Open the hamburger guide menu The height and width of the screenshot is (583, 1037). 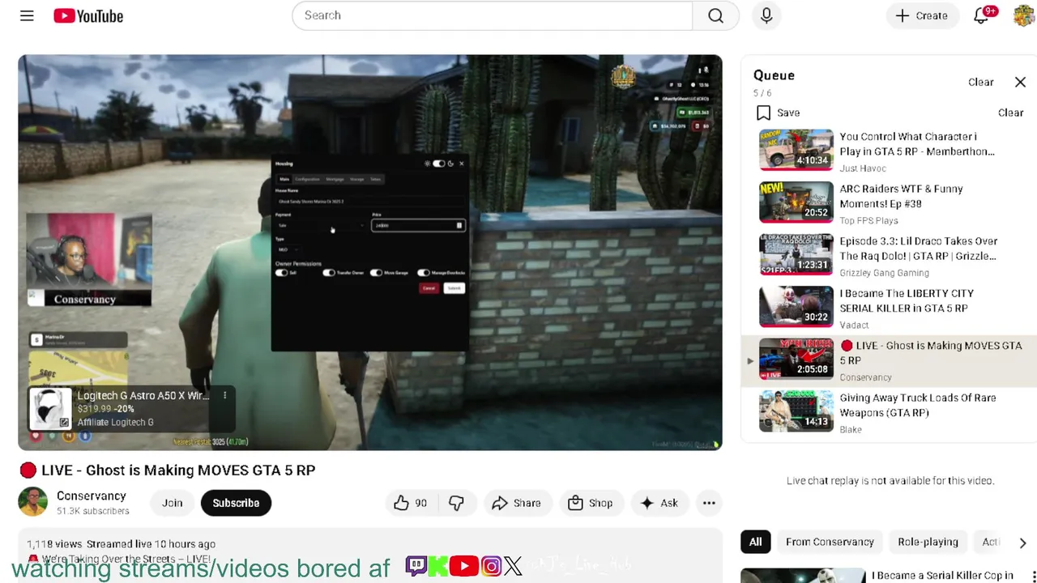pos(27,15)
